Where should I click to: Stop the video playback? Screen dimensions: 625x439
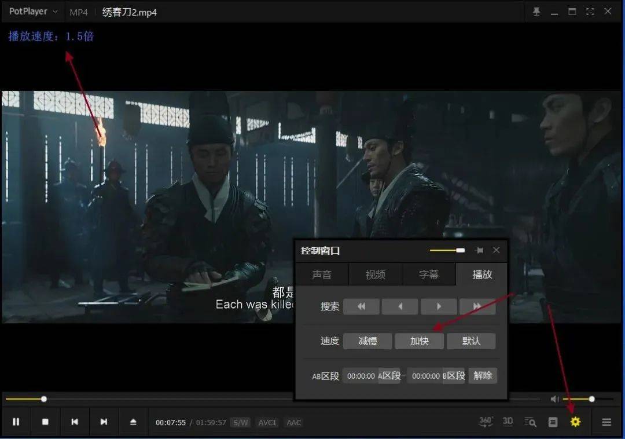pos(45,422)
